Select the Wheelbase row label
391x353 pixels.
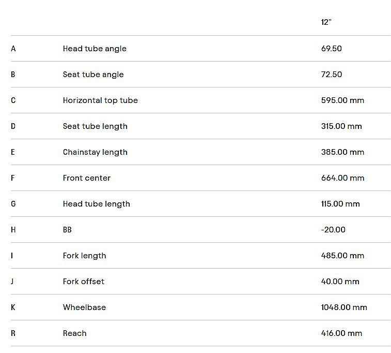84,307
